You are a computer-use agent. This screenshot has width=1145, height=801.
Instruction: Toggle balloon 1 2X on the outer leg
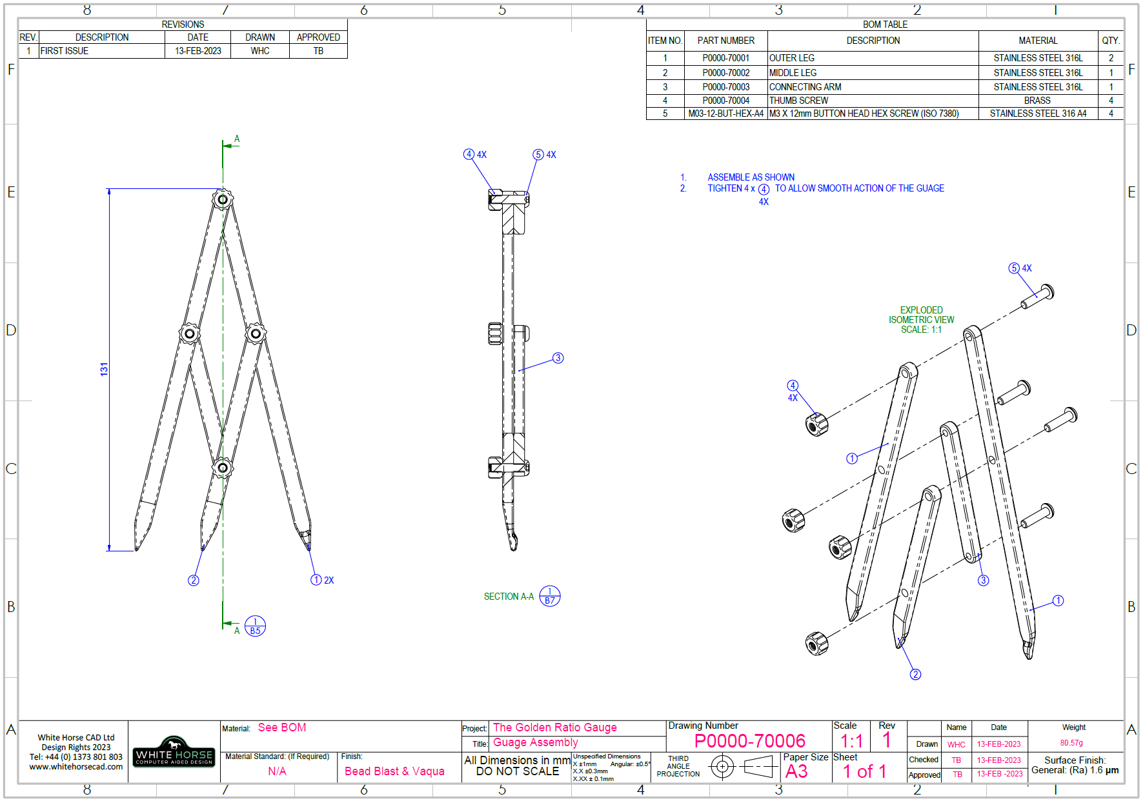coord(316,580)
